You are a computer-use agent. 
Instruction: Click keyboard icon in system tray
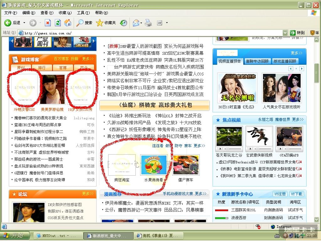pyautogui.click(x=277, y=236)
